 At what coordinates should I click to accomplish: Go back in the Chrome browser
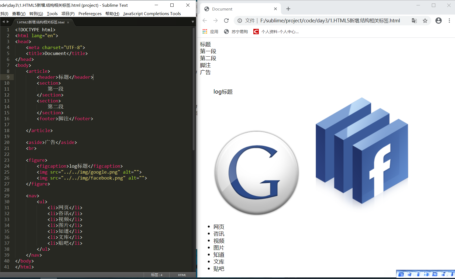point(205,21)
